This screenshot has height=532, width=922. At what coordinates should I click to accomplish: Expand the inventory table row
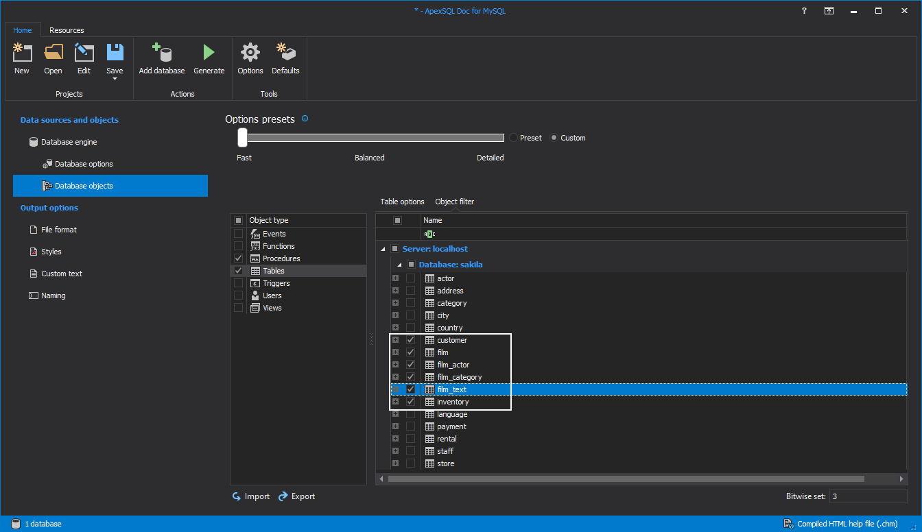(x=395, y=402)
